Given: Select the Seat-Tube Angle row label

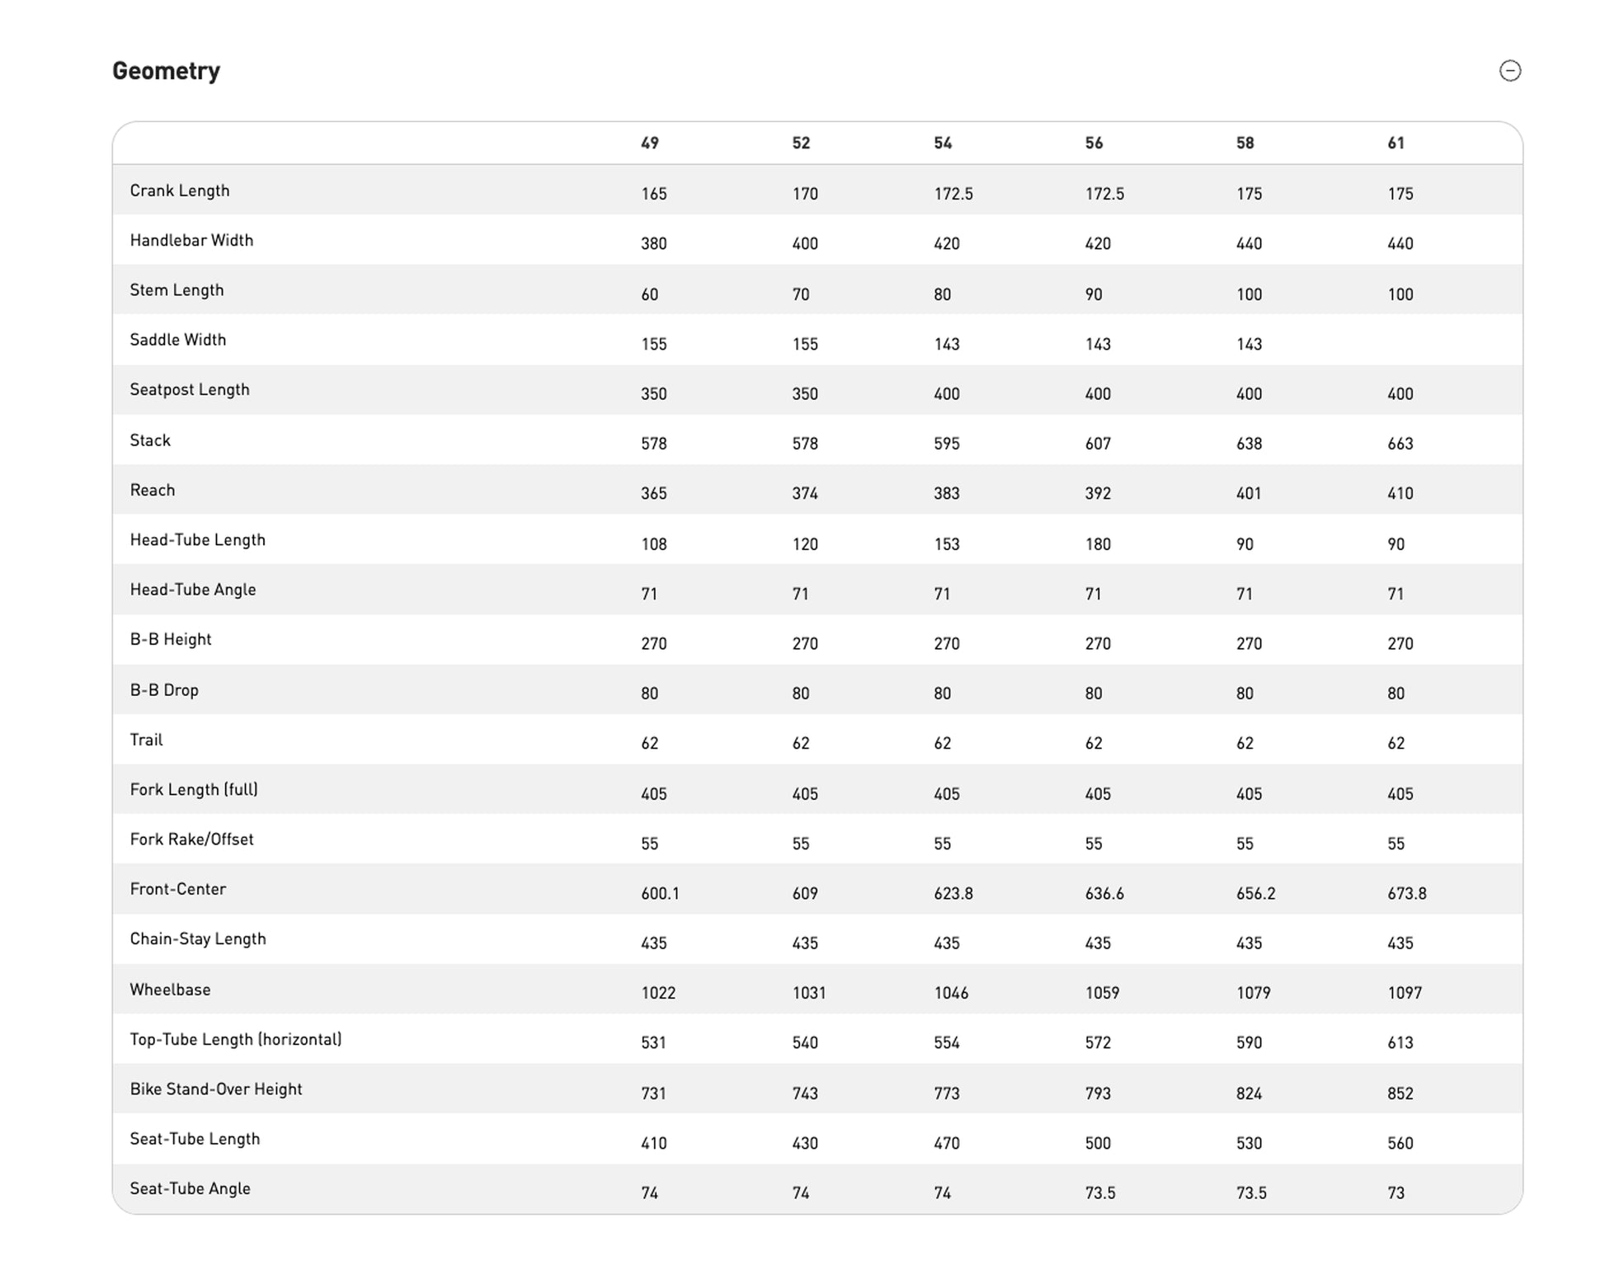Looking at the screenshot, I should pos(190,1188).
